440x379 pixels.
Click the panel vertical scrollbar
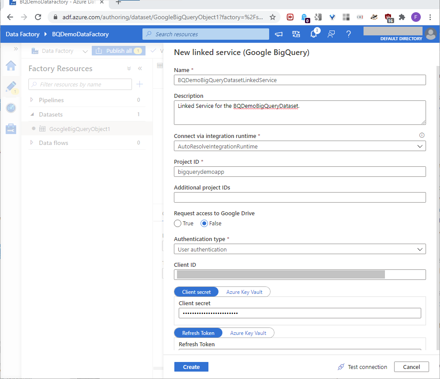tap(438, 207)
